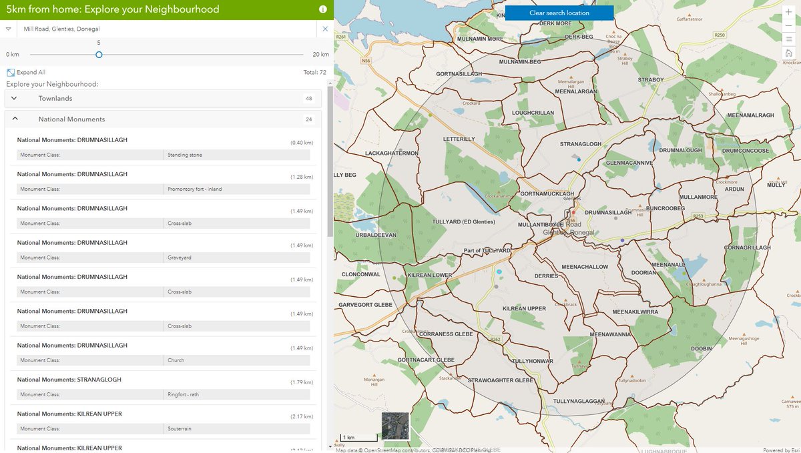Click the red search location pin
This screenshot has width=801, height=453.
pos(573,211)
